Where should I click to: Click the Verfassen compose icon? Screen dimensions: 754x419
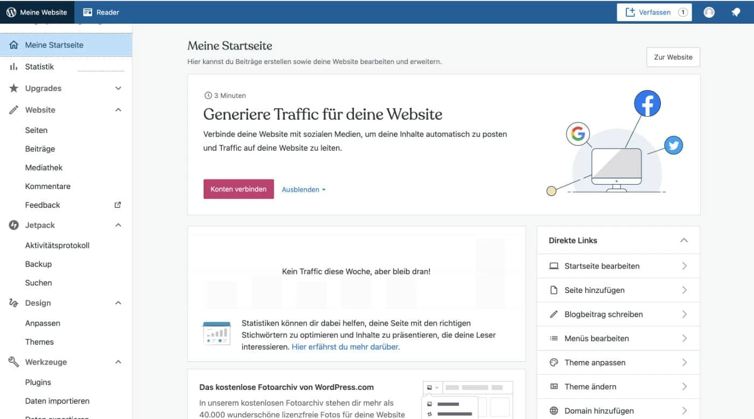pyautogui.click(x=630, y=12)
